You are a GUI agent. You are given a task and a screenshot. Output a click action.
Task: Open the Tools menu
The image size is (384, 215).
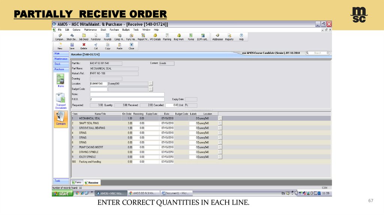(136, 30)
